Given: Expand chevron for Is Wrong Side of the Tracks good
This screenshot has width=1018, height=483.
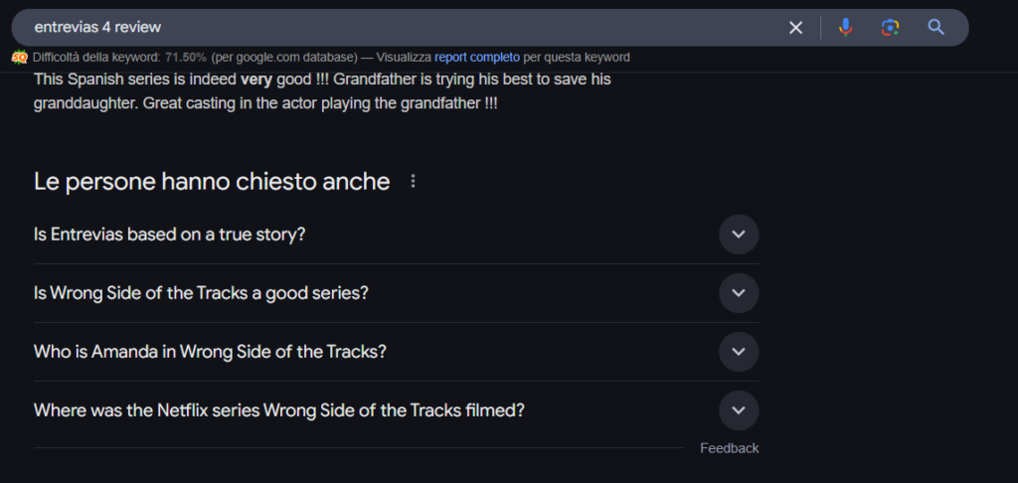Looking at the screenshot, I should [x=739, y=293].
